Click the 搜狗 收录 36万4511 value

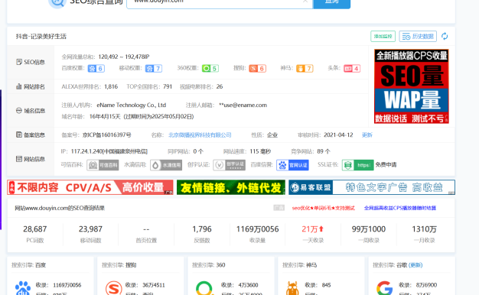click(153, 285)
